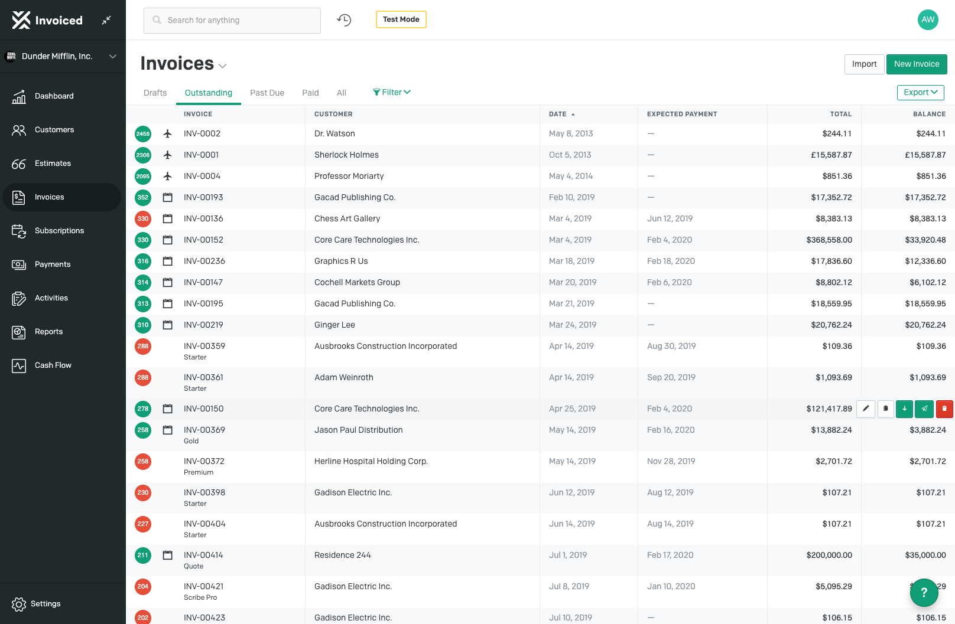This screenshot has width=955, height=624.
Task: Click the Import button
Action: tap(864, 64)
